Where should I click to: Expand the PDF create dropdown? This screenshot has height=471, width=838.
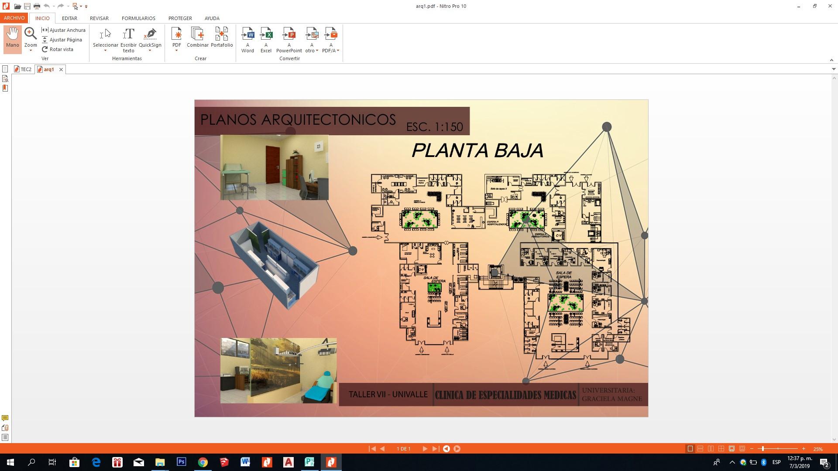[x=176, y=51]
